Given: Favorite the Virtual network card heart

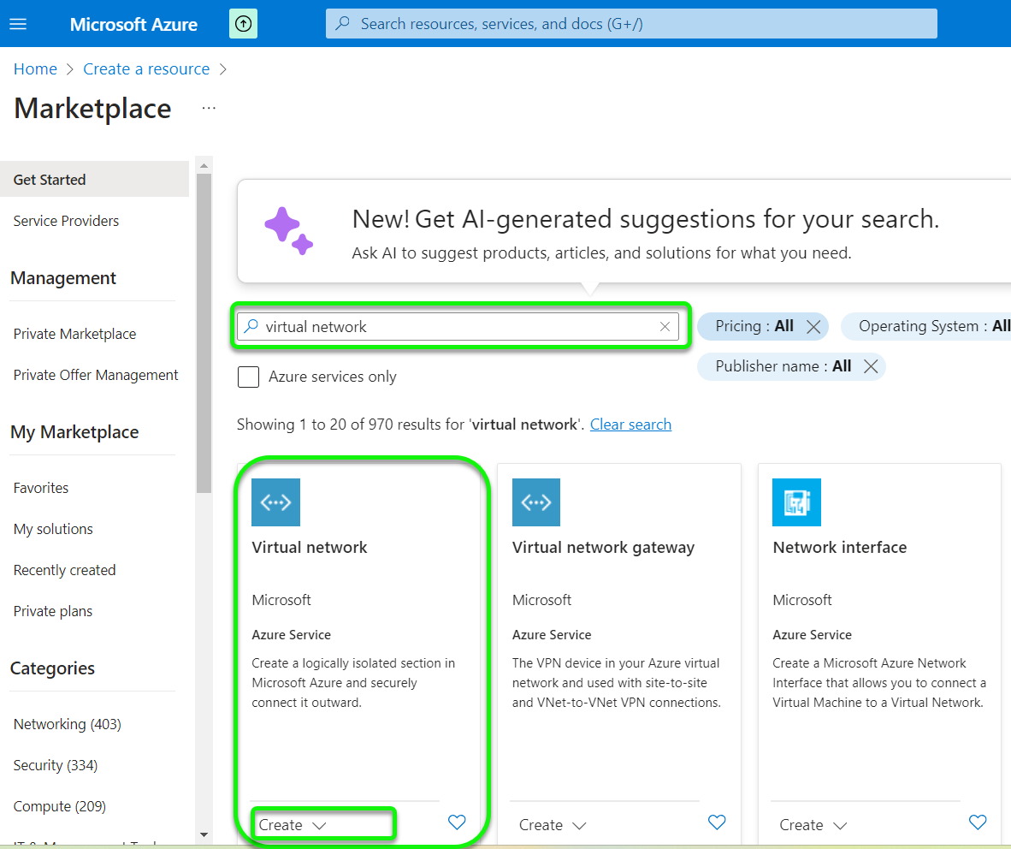Looking at the screenshot, I should point(457,822).
